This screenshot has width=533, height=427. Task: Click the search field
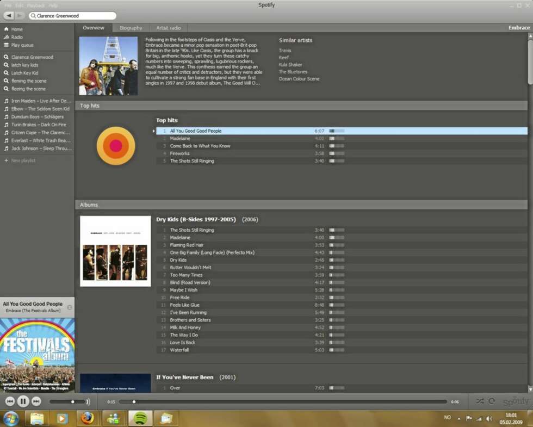tap(72, 16)
